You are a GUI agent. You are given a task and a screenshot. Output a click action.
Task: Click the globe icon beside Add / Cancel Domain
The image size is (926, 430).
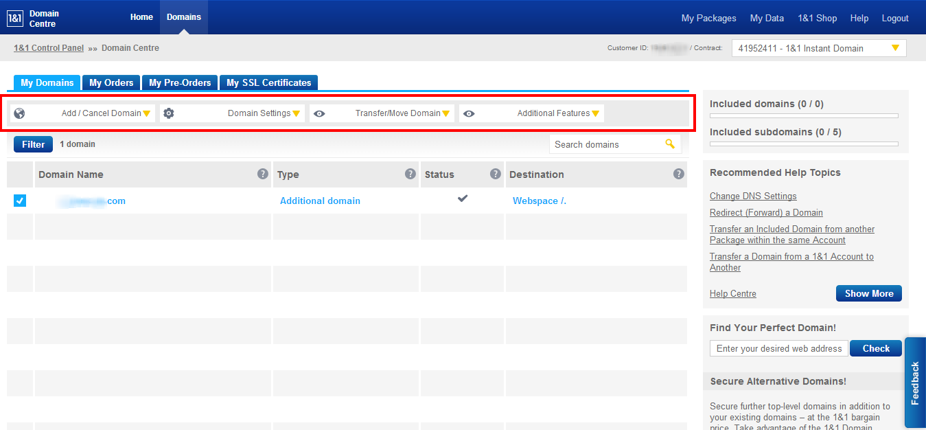[19, 113]
